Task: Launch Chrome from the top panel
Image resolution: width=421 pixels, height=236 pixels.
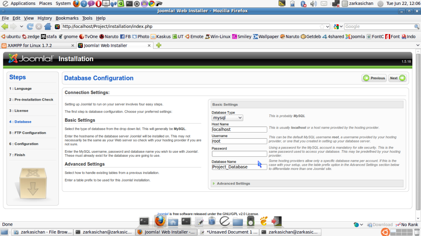Action: [x=152, y=3]
